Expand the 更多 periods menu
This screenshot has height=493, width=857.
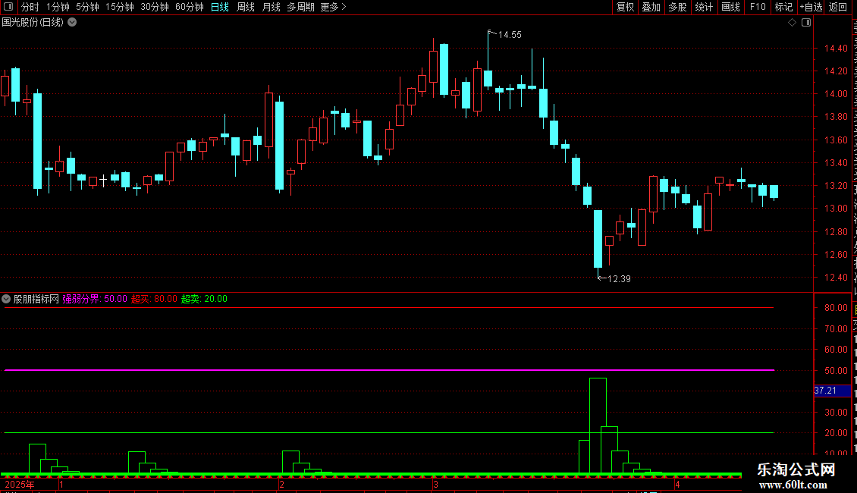coord(334,7)
